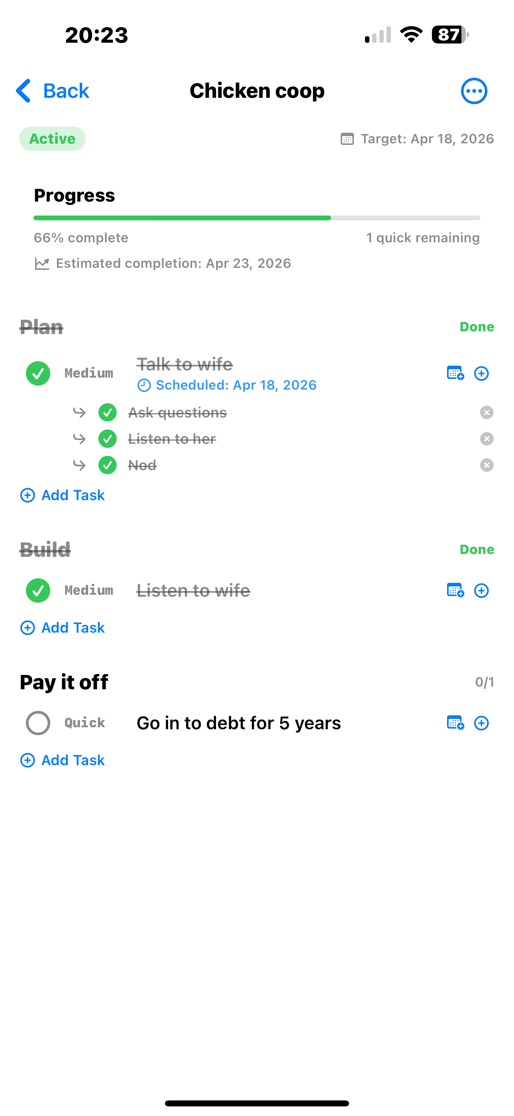514x1116 pixels.
Task: Click the plus icon beside "Listen to wife"
Action: [482, 590]
